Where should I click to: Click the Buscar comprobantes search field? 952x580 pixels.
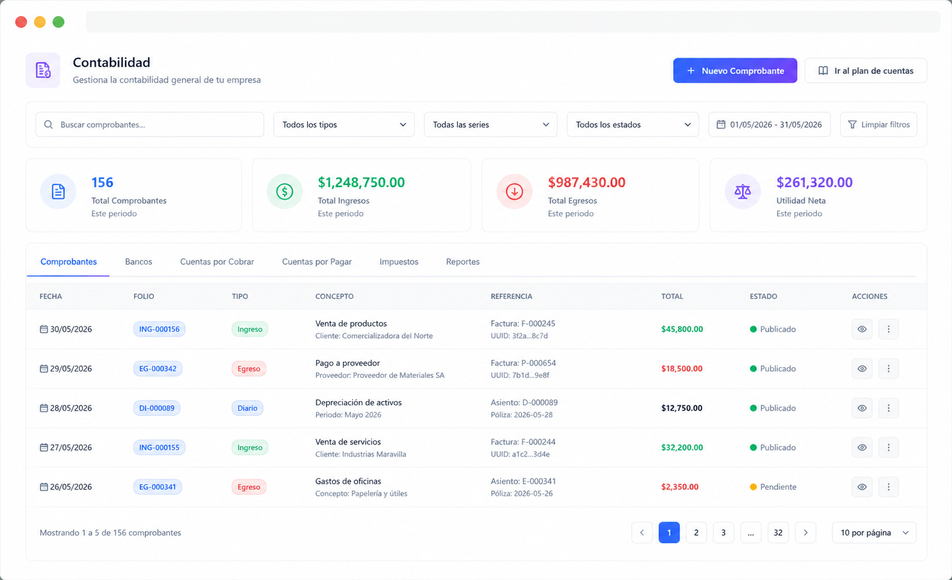[x=149, y=124]
